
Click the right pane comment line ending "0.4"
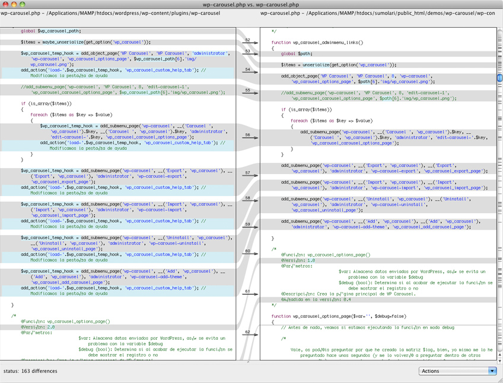pos(316,300)
